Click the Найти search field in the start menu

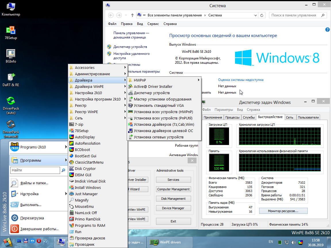pyautogui.click(x=35, y=170)
